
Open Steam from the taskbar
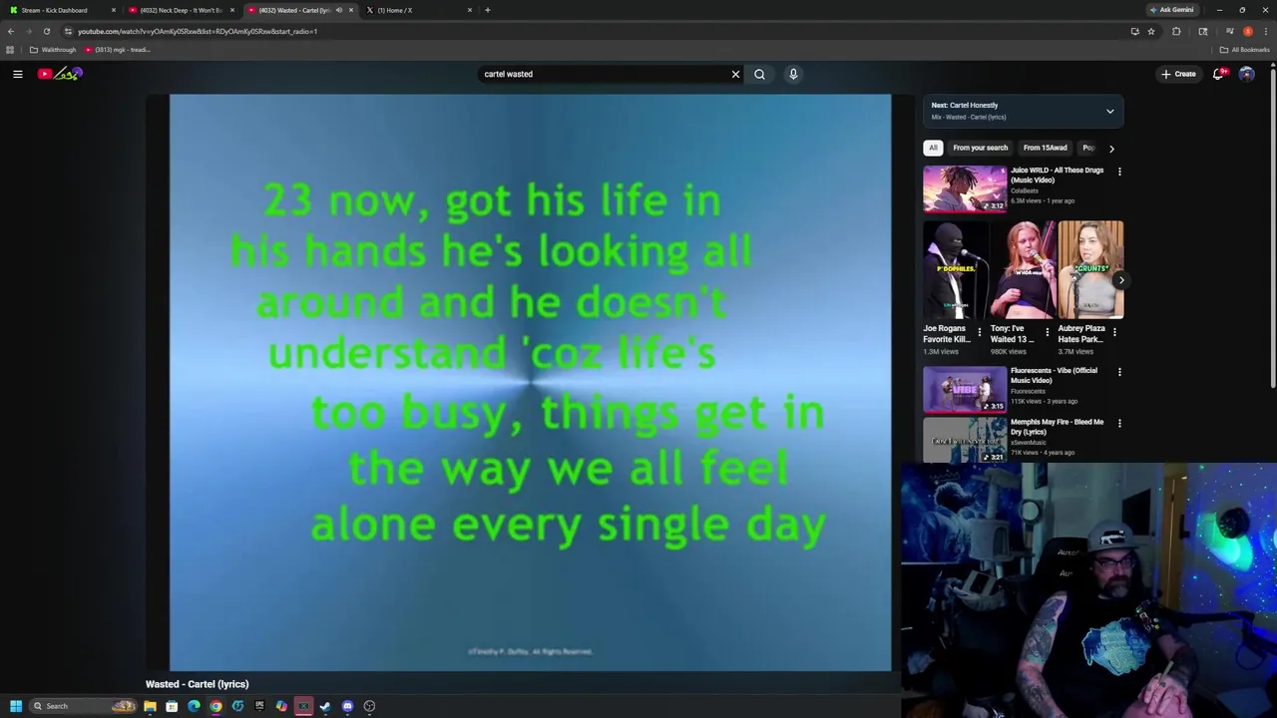pos(325,706)
